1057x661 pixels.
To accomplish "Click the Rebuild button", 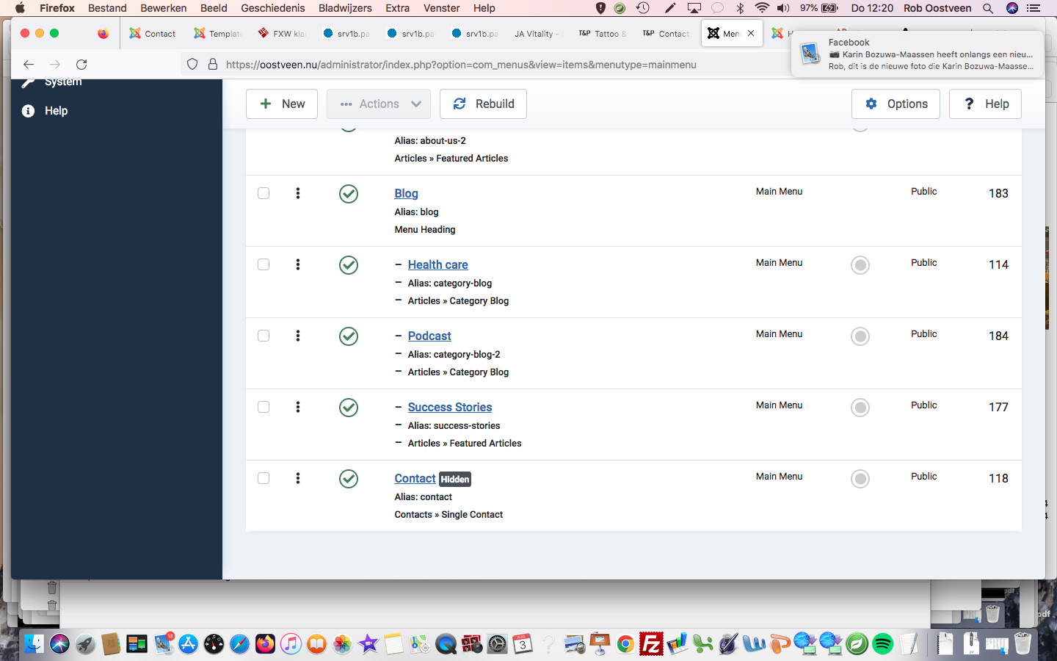I will coord(483,104).
